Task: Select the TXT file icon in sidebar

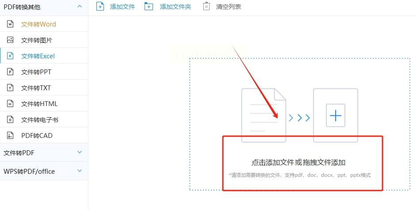Action: click(10, 88)
